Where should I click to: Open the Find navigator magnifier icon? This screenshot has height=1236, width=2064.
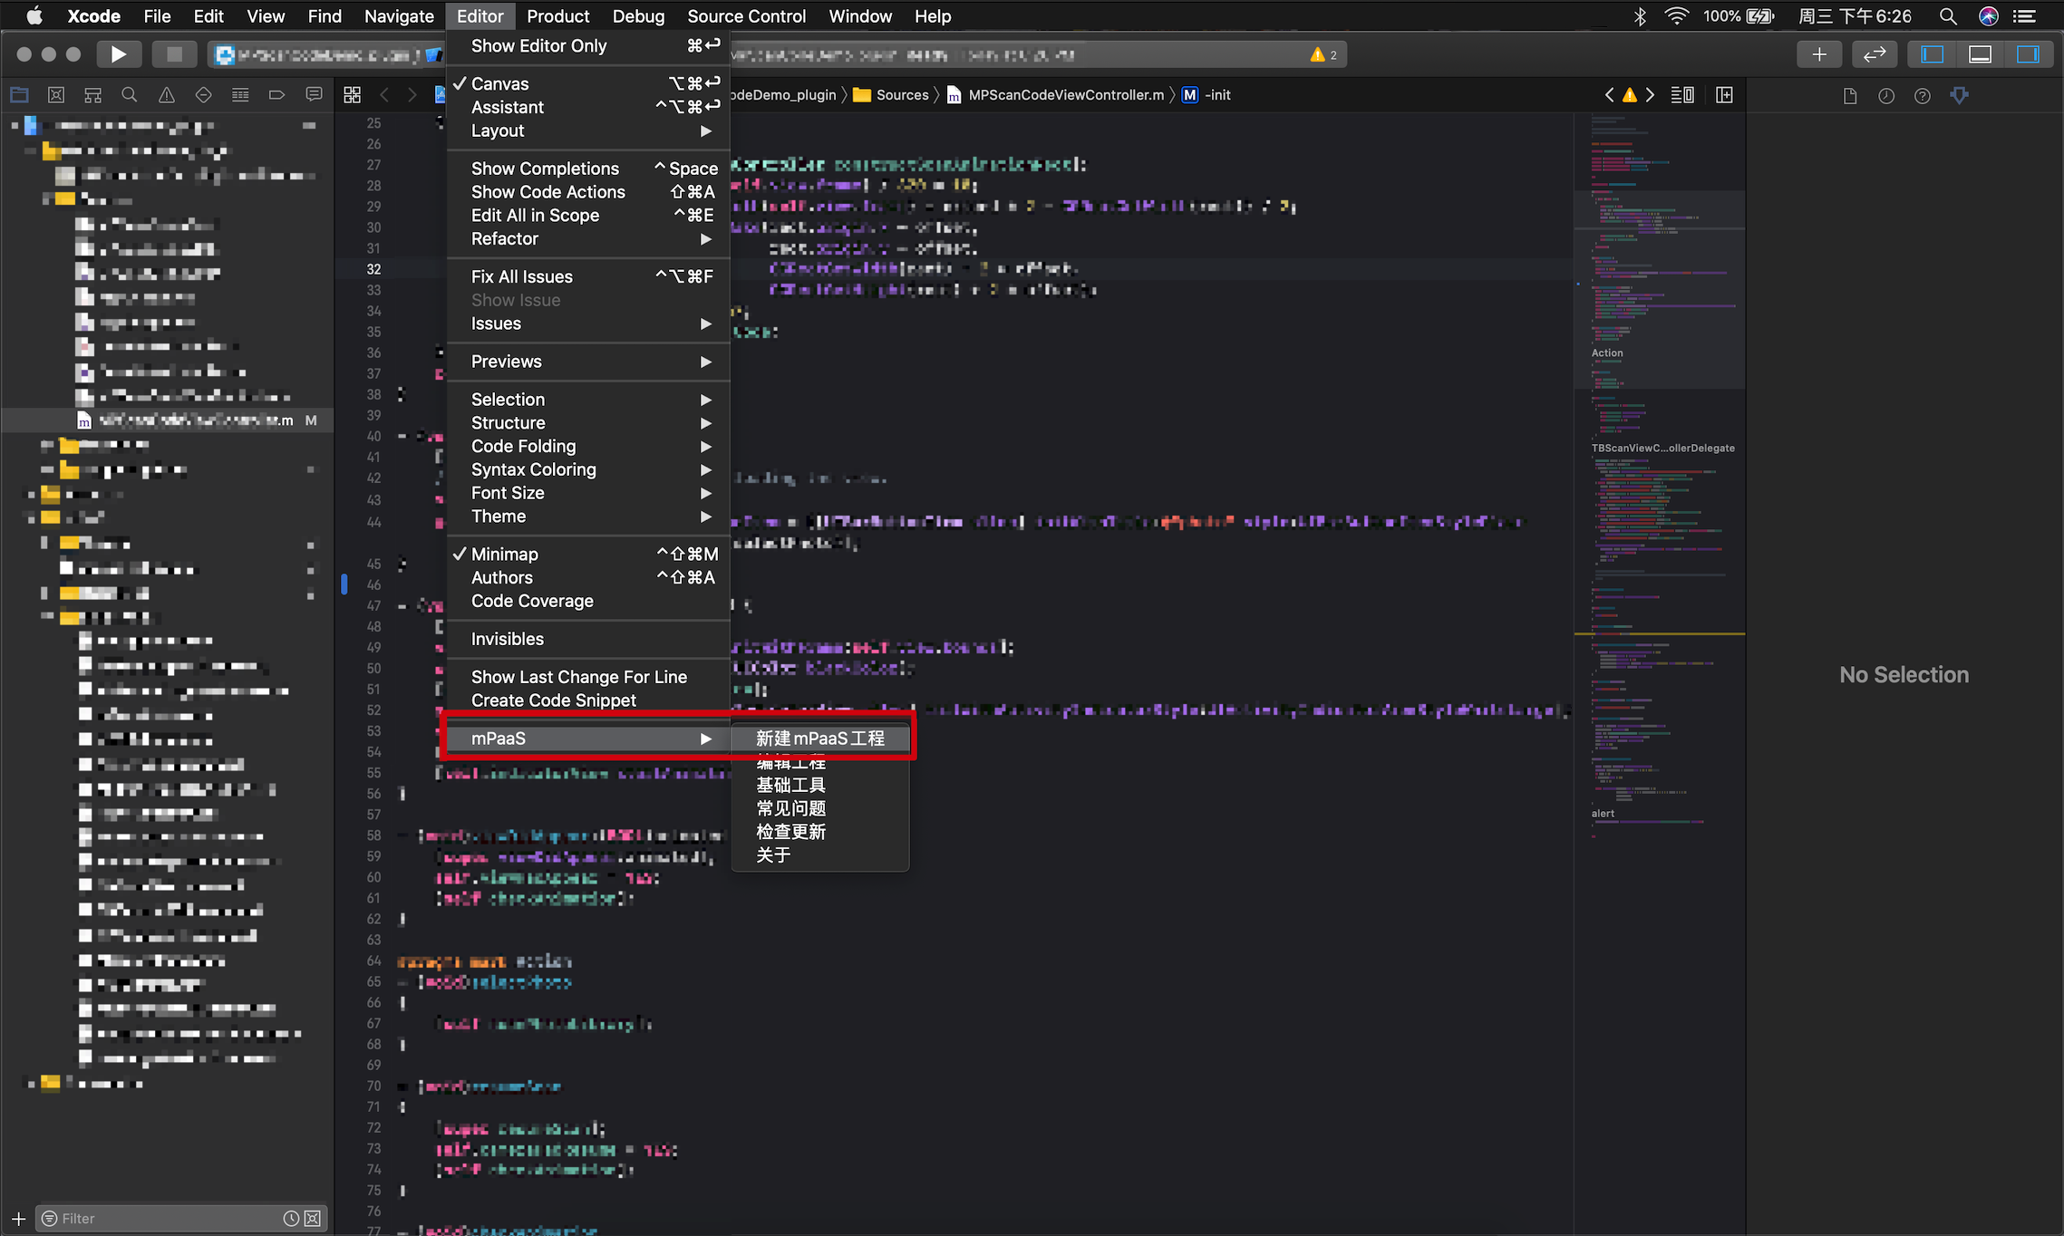130,95
